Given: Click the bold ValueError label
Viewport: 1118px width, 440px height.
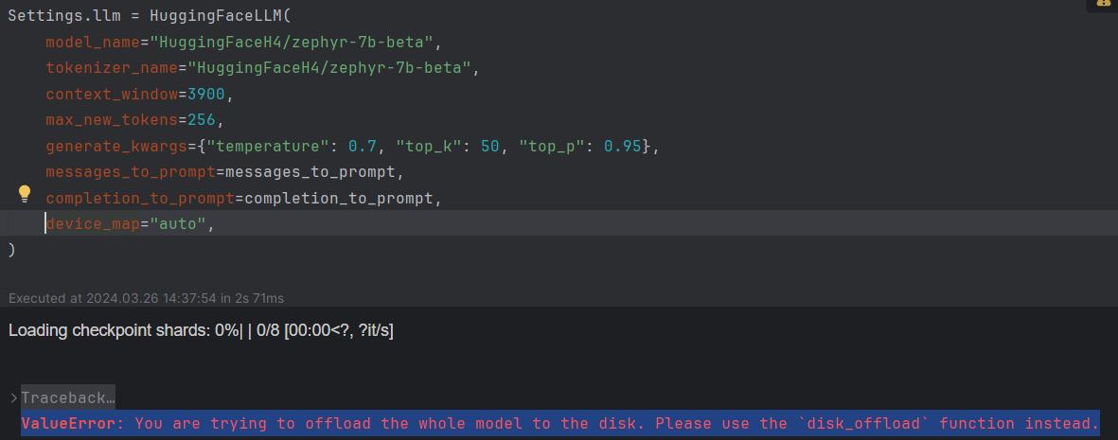Looking at the screenshot, I should pos(68,424).
